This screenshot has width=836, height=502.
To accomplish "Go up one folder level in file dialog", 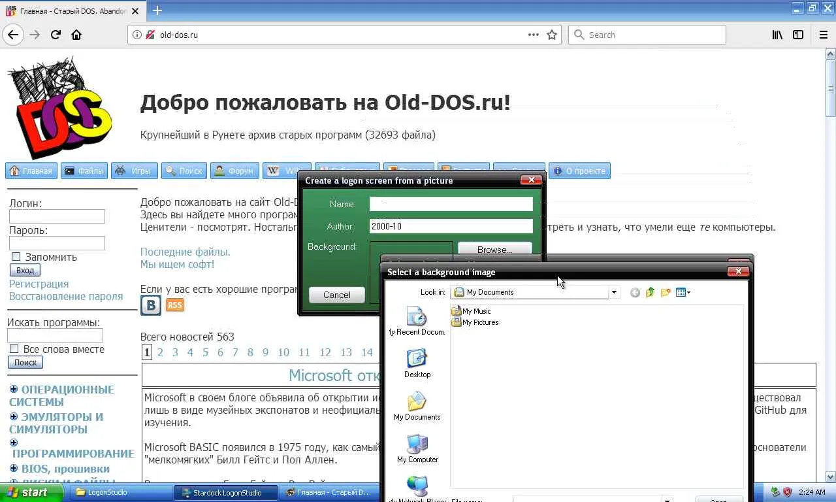I will tap(650, 292).
